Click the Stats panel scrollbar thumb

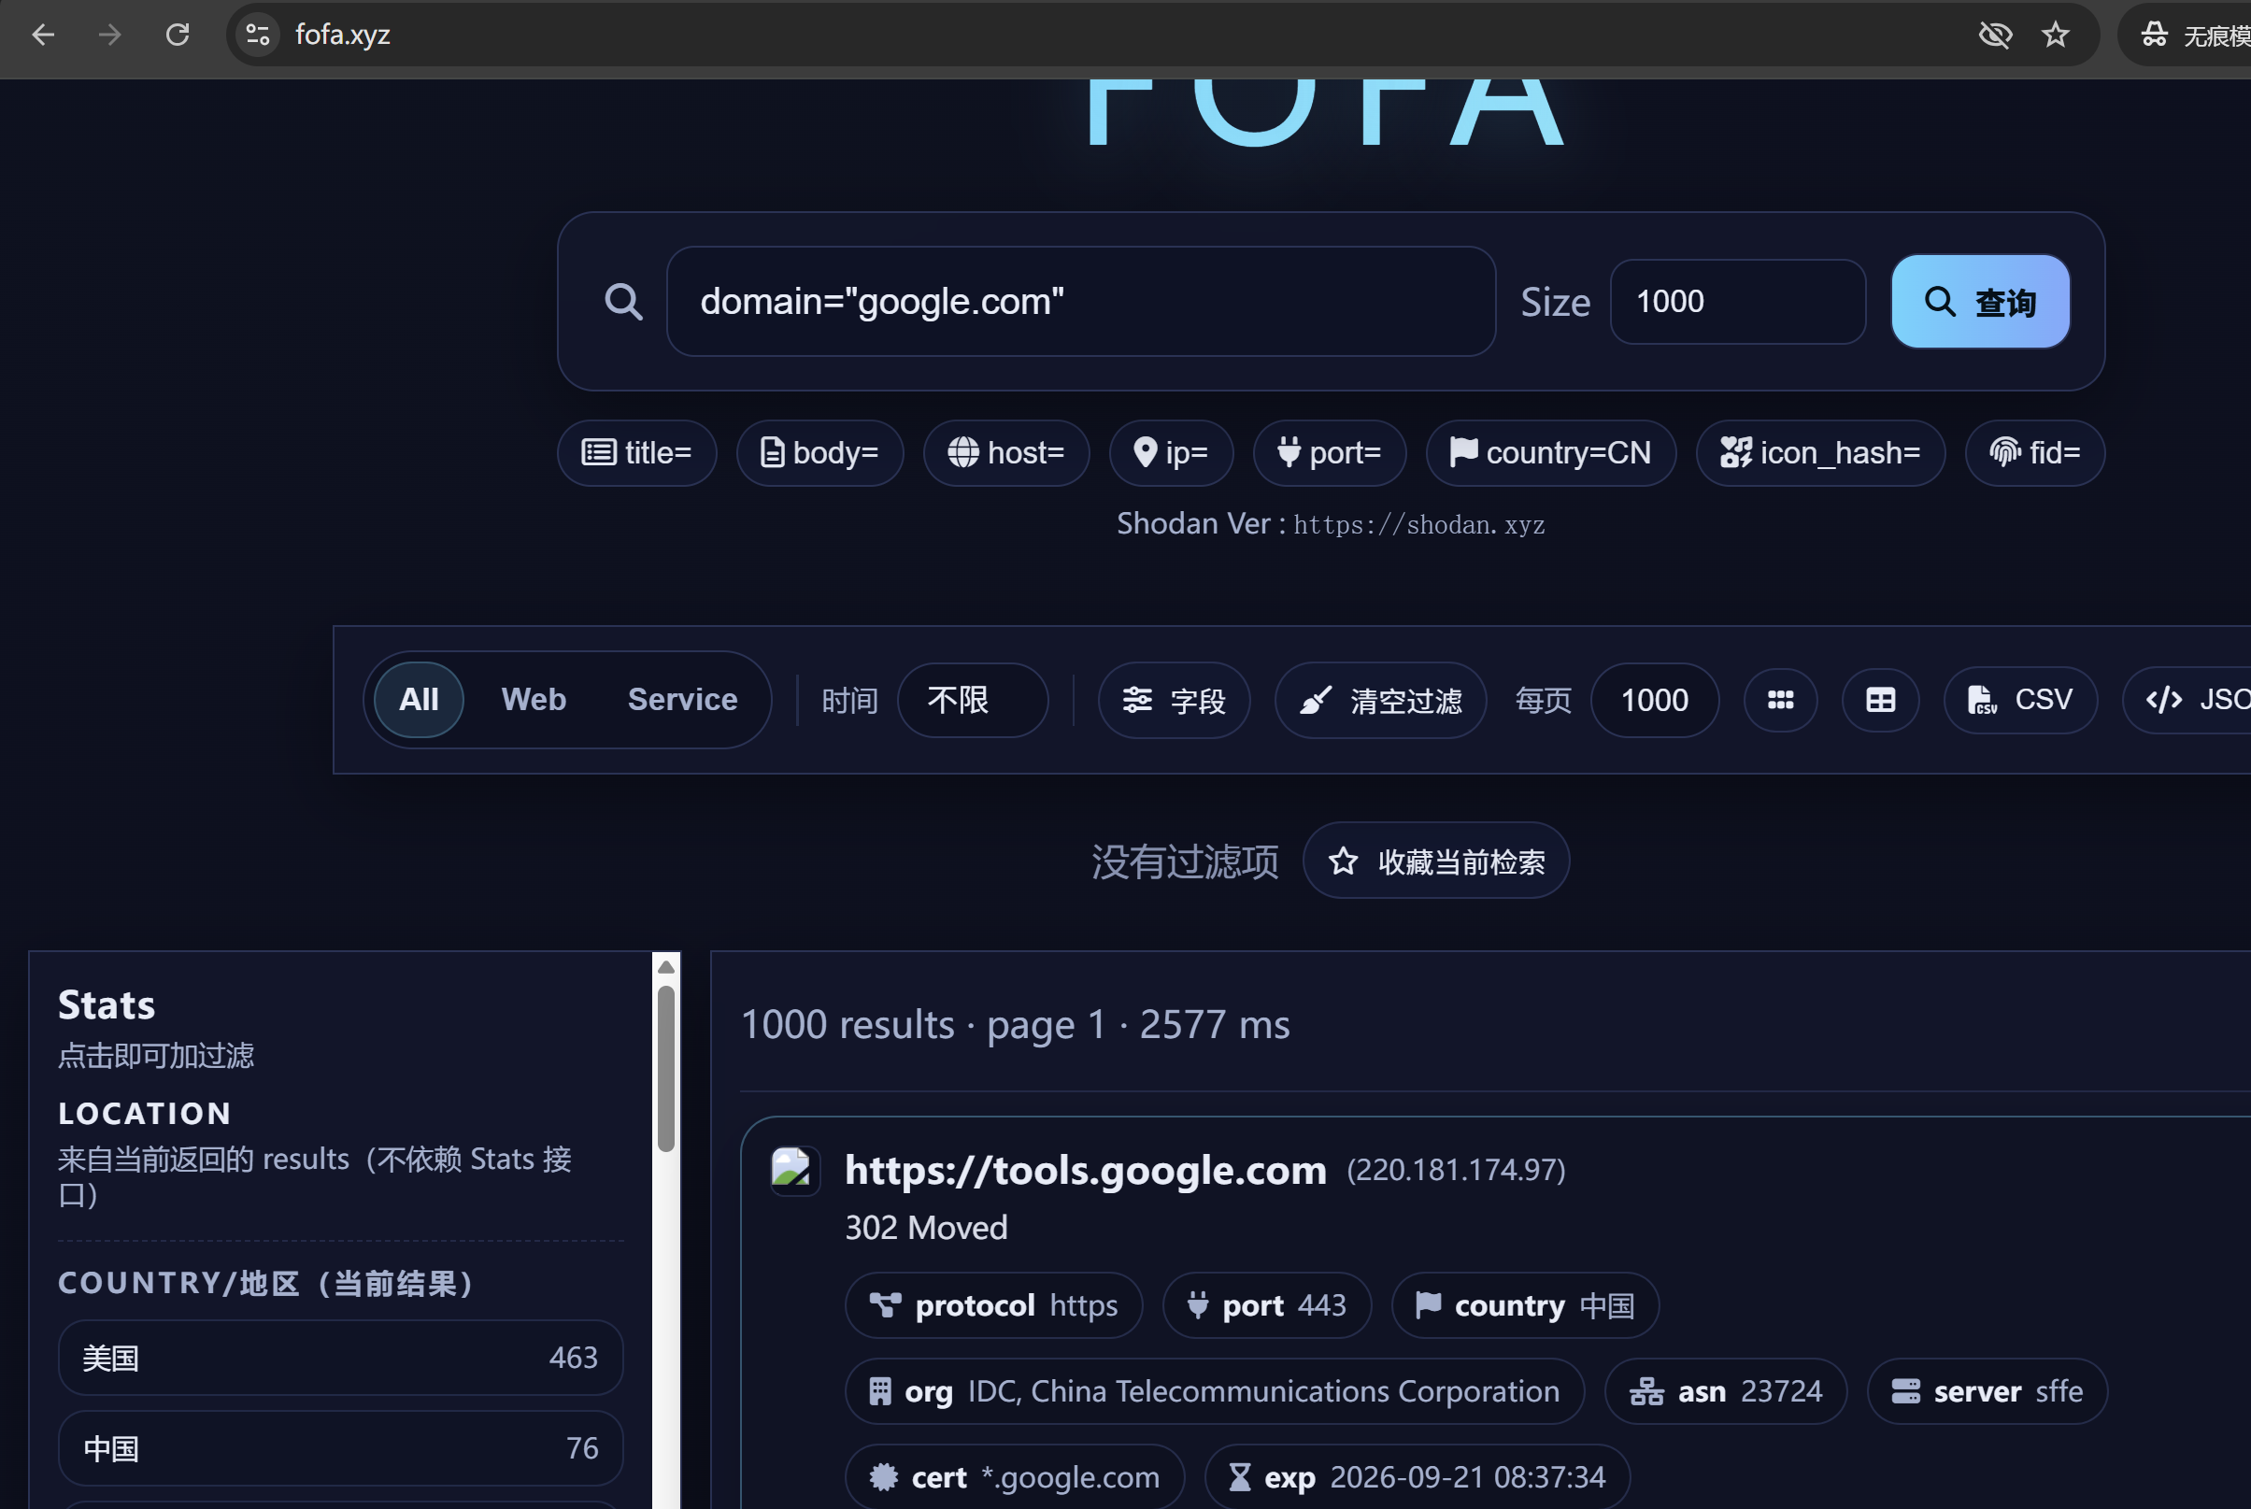pos(666,1068)
